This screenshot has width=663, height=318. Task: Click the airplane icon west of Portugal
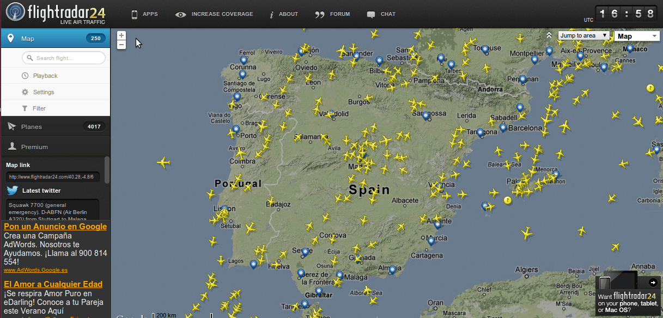[x=163, y=162]
